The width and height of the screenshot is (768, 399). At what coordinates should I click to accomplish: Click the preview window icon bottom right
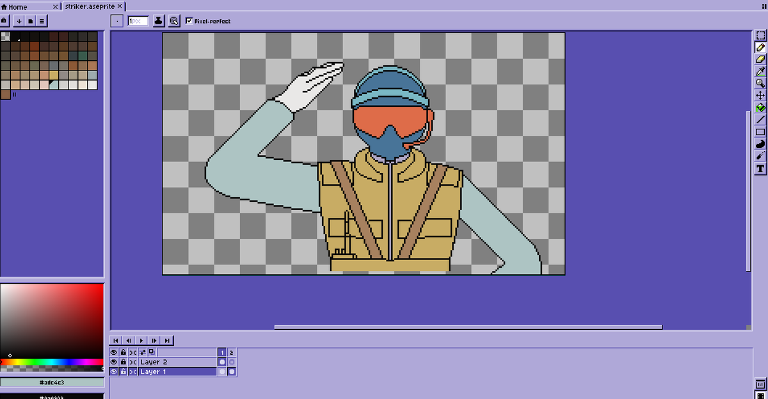click(x=760, y=385)
